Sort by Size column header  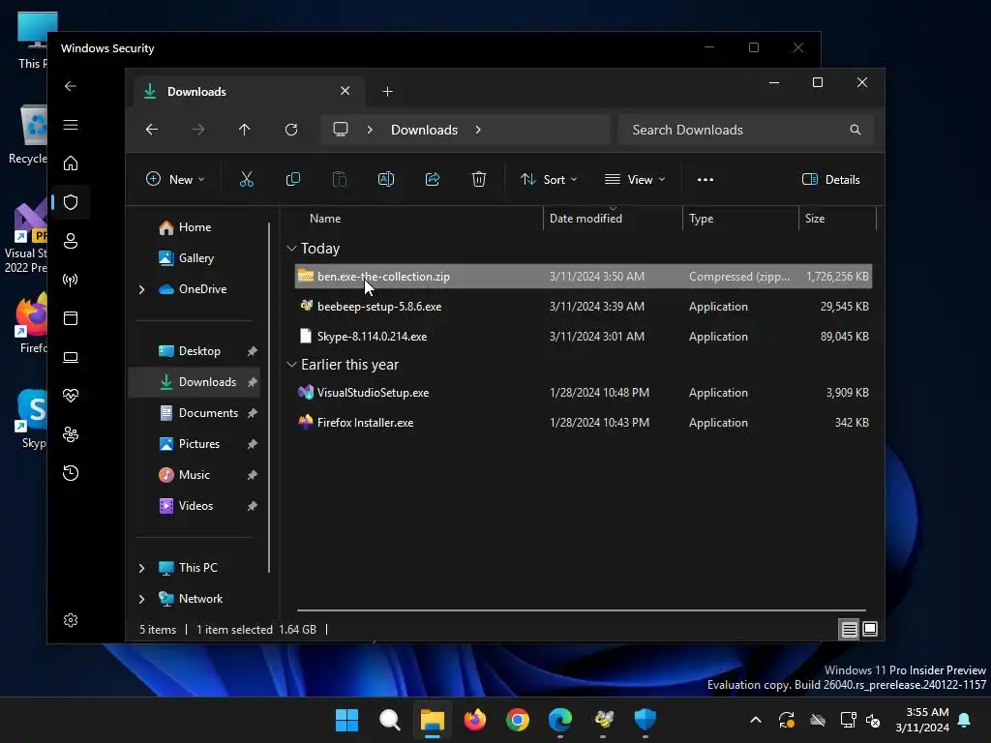[815, 219]
